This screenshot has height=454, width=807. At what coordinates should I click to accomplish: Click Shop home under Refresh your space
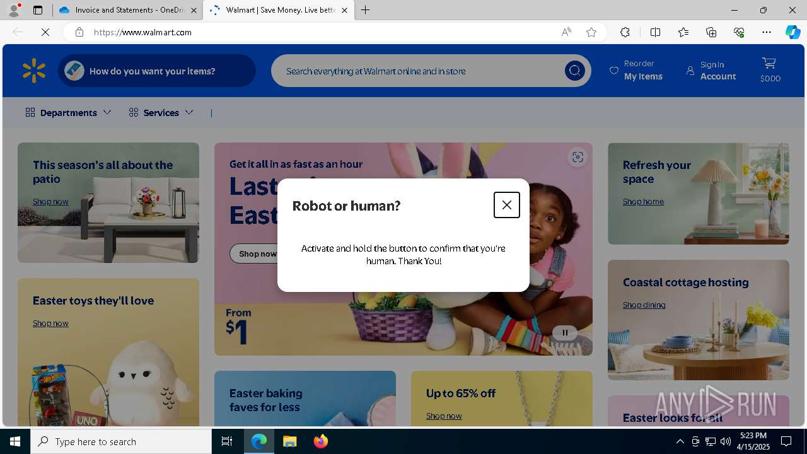[643, 201]
